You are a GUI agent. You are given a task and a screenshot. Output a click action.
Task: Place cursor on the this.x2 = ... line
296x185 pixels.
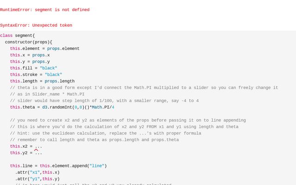(26, 146)
